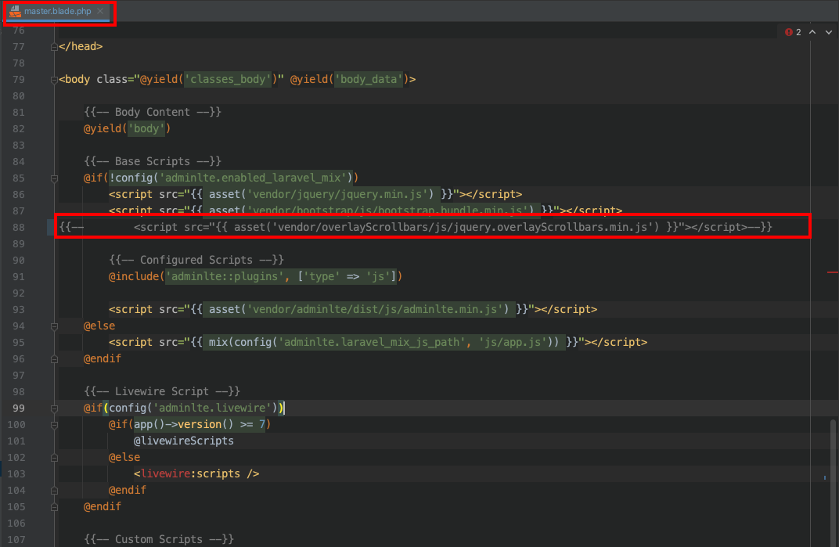Screen dimensions: 839x547
Task: Toggle the @else fold marker on line 102
Action: tap(54, 458)
